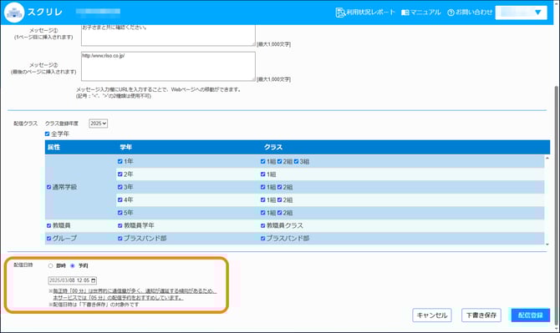Open the マニュアル book icon
Screen dimensions: 560x333
pyautogui.click(x=405, y=13)
